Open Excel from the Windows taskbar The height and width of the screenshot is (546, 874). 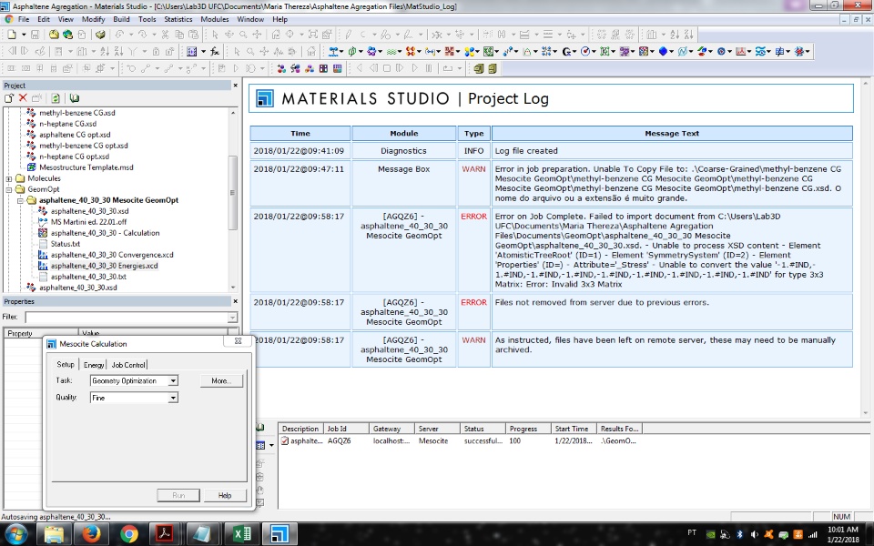[241, 534]
